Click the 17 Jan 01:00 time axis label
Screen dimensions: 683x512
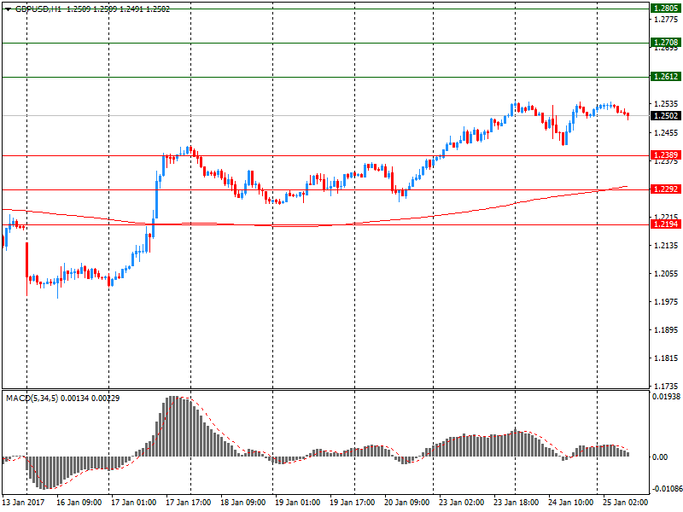[x=134, y=503]
